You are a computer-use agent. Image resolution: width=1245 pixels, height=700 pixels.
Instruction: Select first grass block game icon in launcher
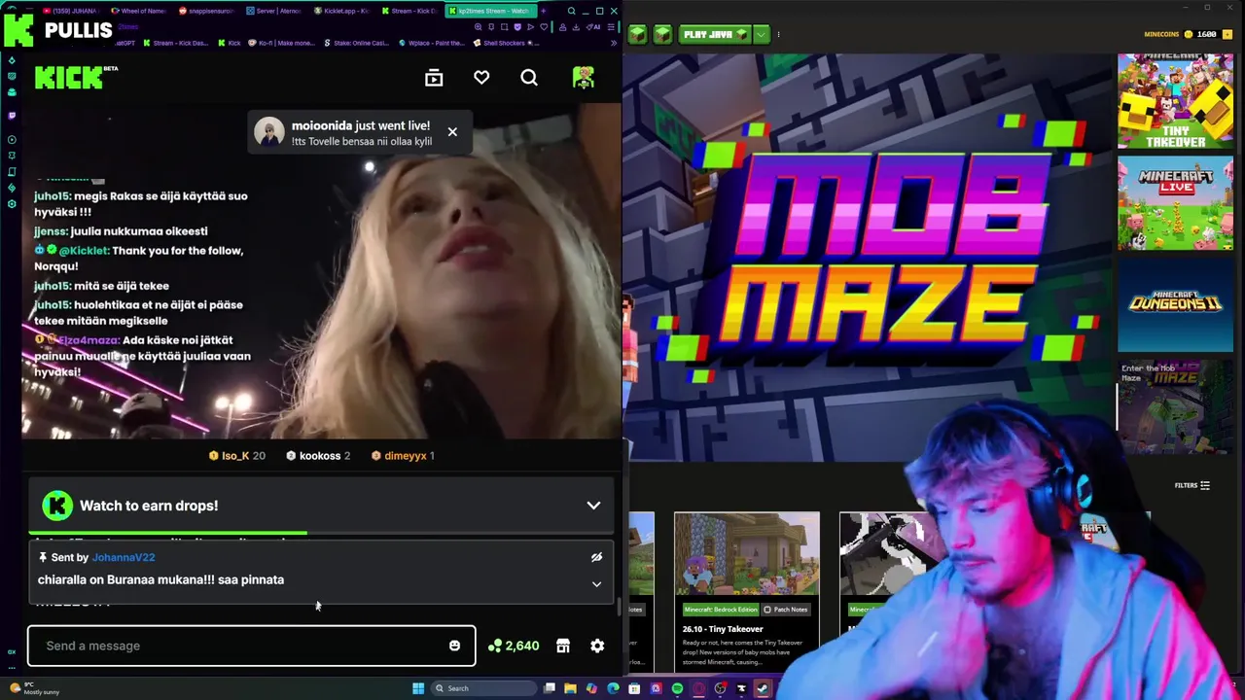[637, 35]
